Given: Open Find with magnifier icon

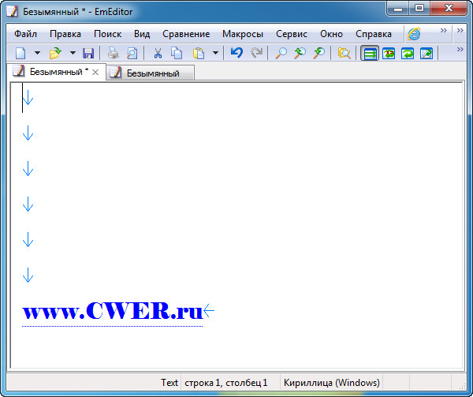Looking at the screenshot, I should 281,53.
